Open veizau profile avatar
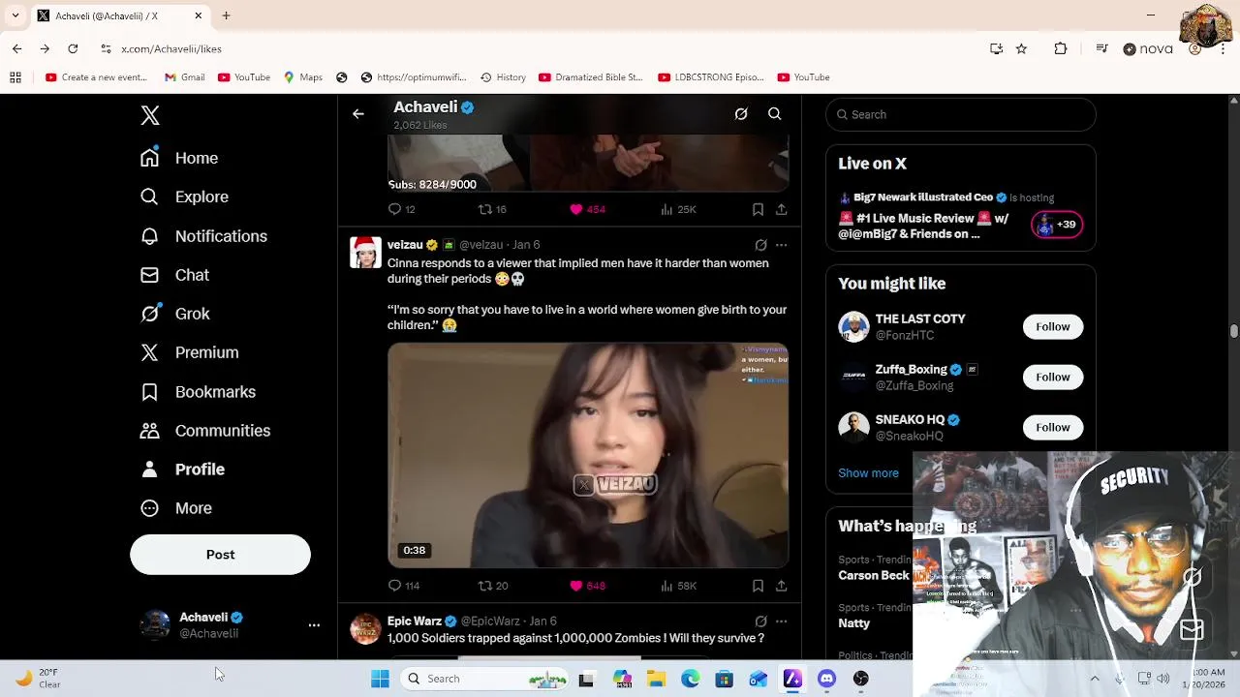1240x697 pixels. [x=365, y=253]
